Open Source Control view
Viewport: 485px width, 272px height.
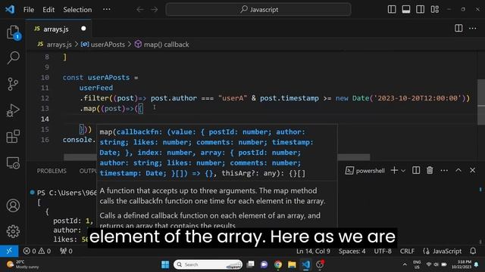13,84
